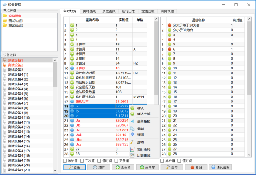Click down arrow of signal table scrollbar
Screen dimensions: 256x175
[249, 154]
